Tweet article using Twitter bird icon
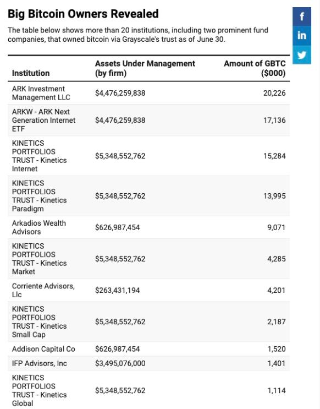This screenshot has width=320, height=409. click(302, 55)
